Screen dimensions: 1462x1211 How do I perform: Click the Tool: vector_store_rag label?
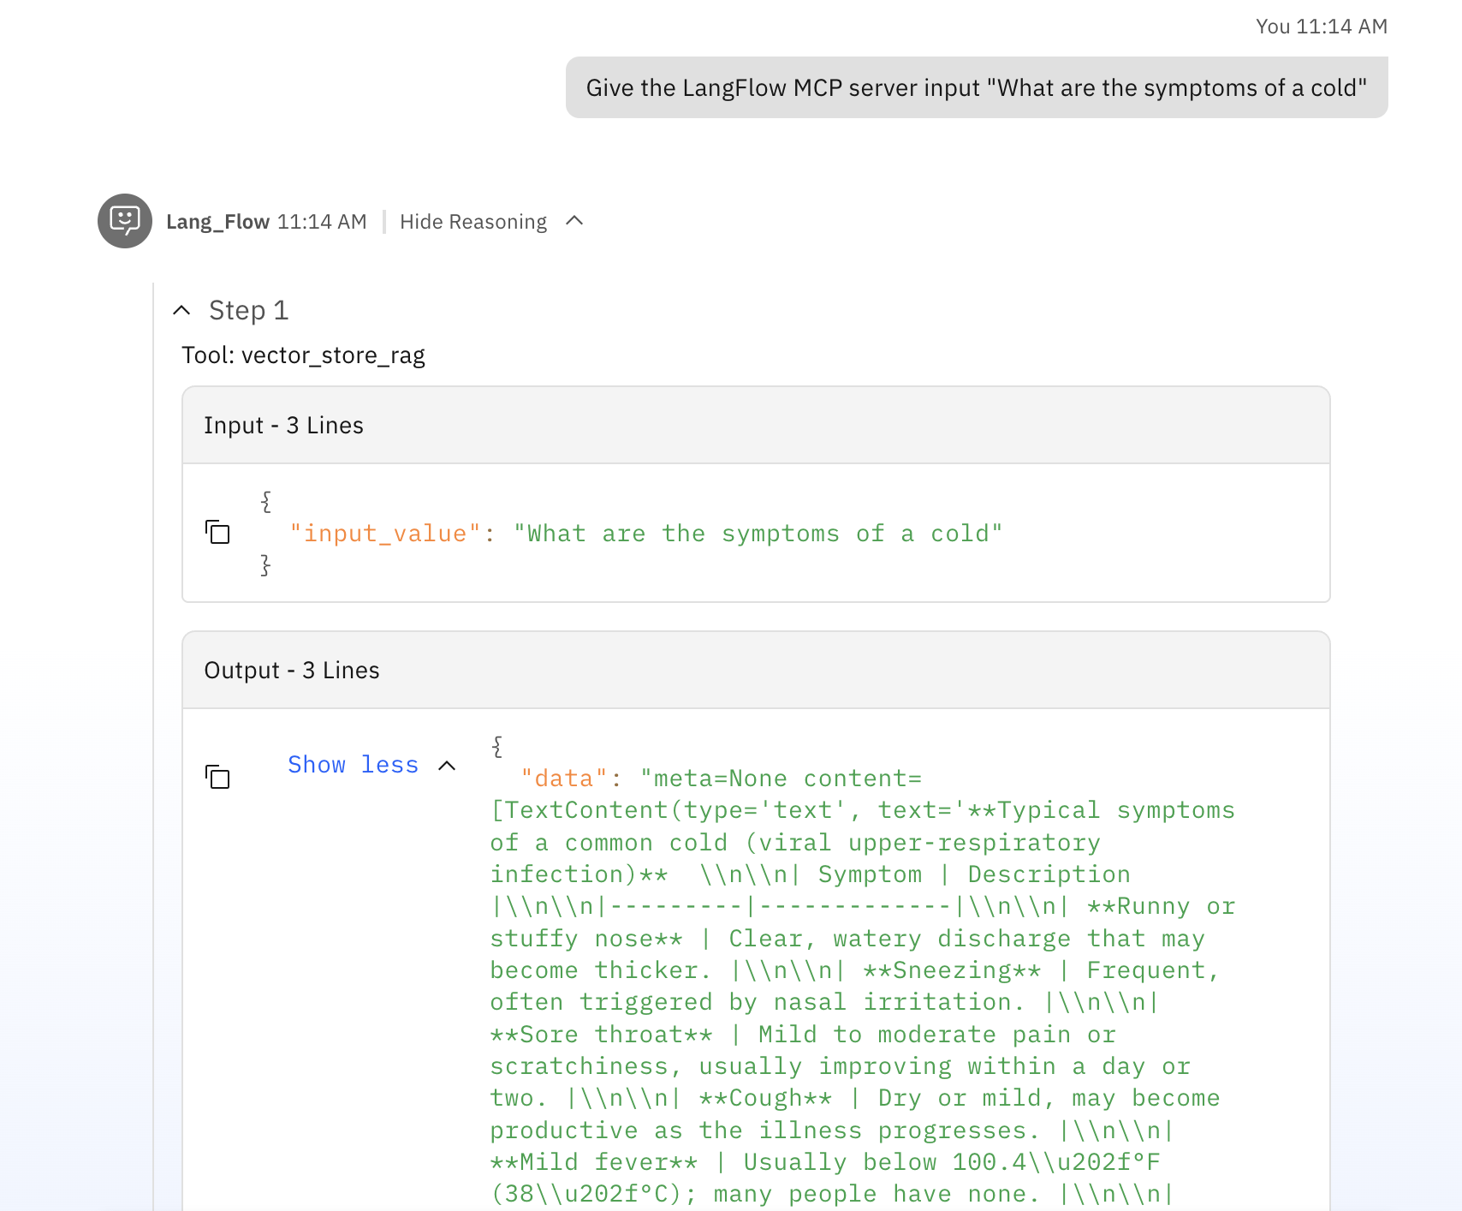[x=303, y=355]
